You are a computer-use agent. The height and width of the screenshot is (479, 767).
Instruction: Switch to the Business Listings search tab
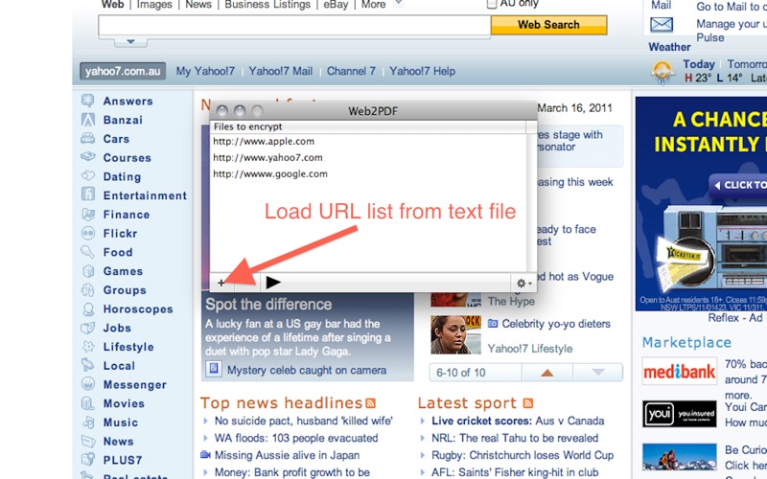click(267, 5)
